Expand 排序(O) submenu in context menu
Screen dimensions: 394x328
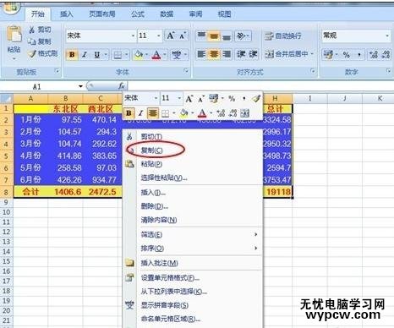click(194, 249)
